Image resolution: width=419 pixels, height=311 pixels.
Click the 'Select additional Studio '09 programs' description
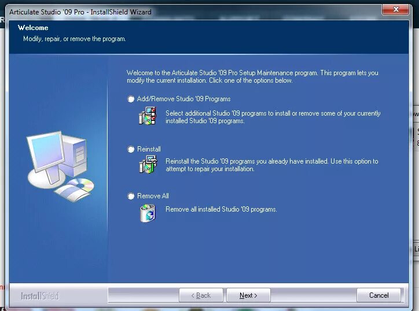click(x=273, y=117)
